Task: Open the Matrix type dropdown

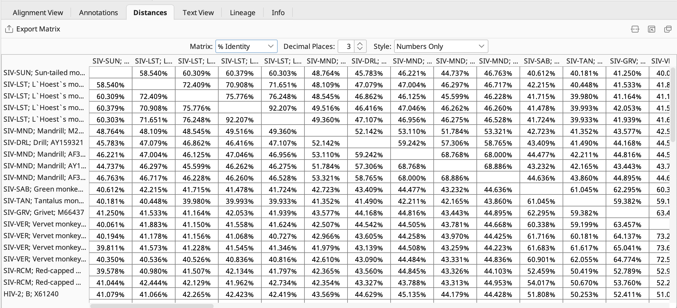Action: pos(246,46)
